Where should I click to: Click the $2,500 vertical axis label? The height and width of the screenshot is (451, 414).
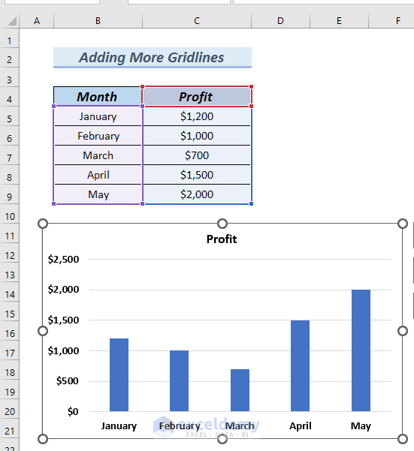pos(63,259)
